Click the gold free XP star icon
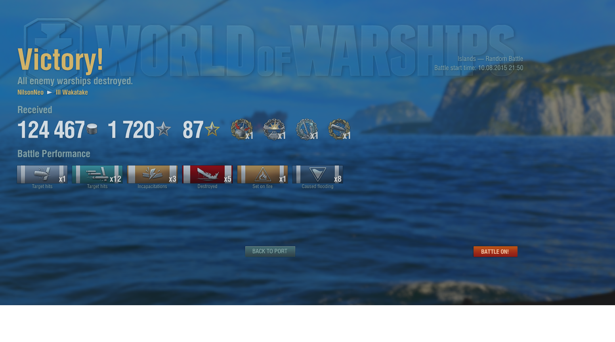Image resolution: width=615 pixels, height=342 pixels. click(x=212, y=129)
